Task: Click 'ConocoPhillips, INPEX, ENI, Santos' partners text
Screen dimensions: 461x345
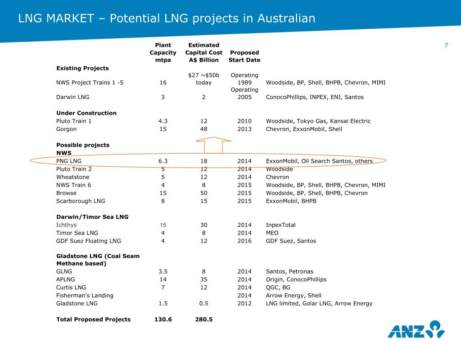Action: click(x=315, y=97)
